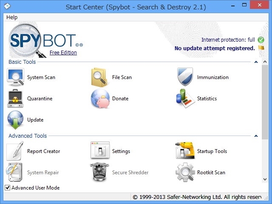Click the Update label
272x204 pixels.
pos(35,120)
